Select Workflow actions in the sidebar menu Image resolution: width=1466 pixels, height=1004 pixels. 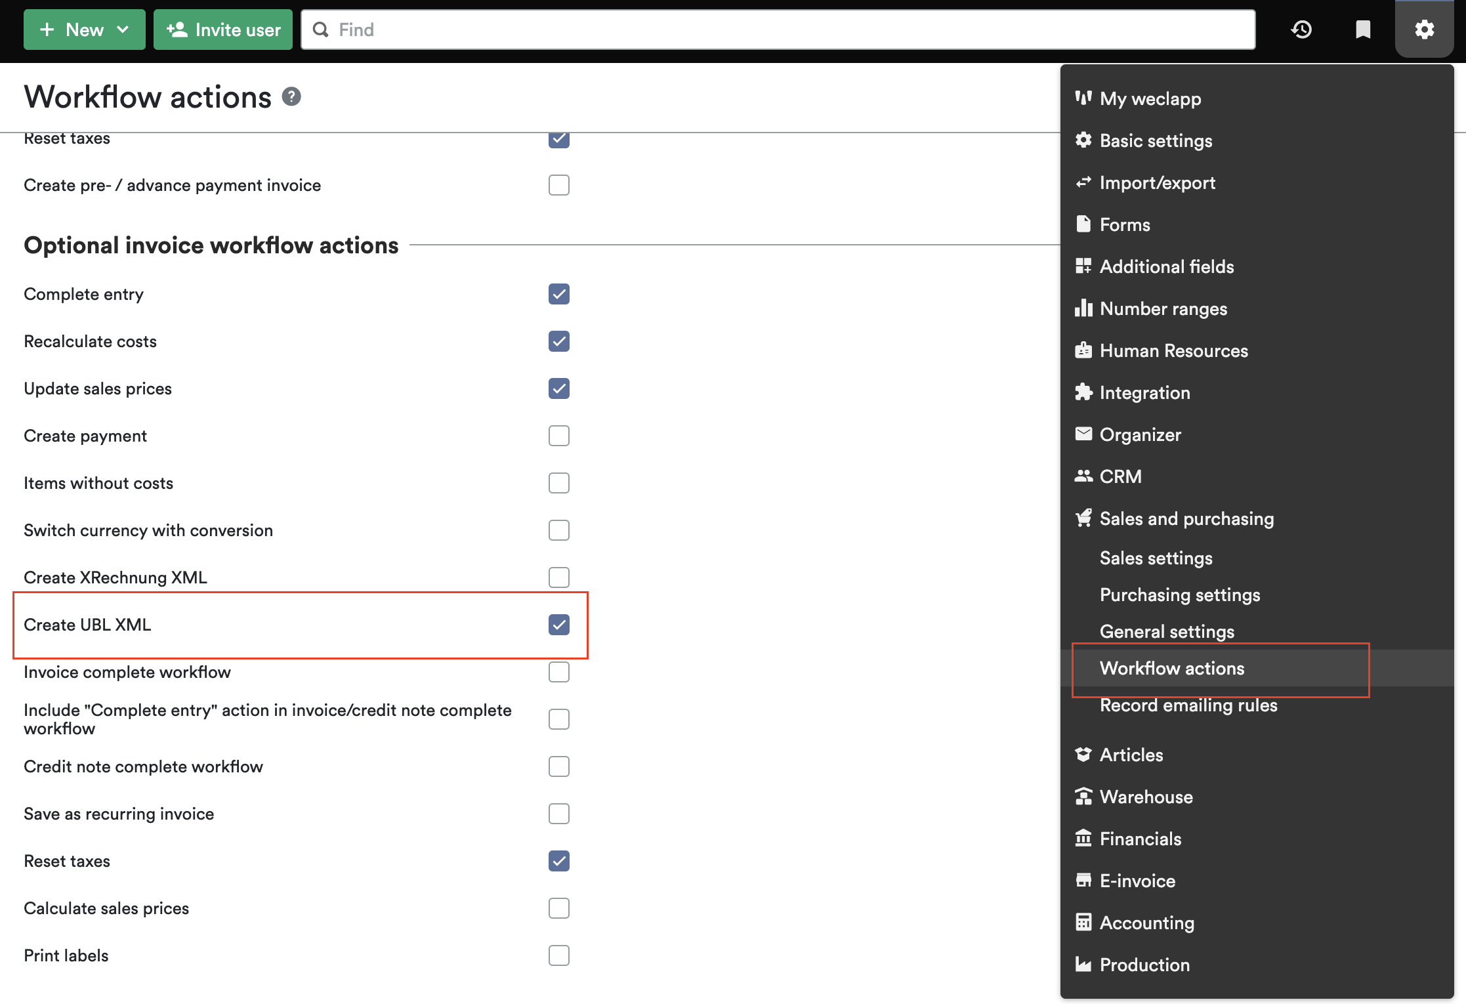[x=1172, y=668]
